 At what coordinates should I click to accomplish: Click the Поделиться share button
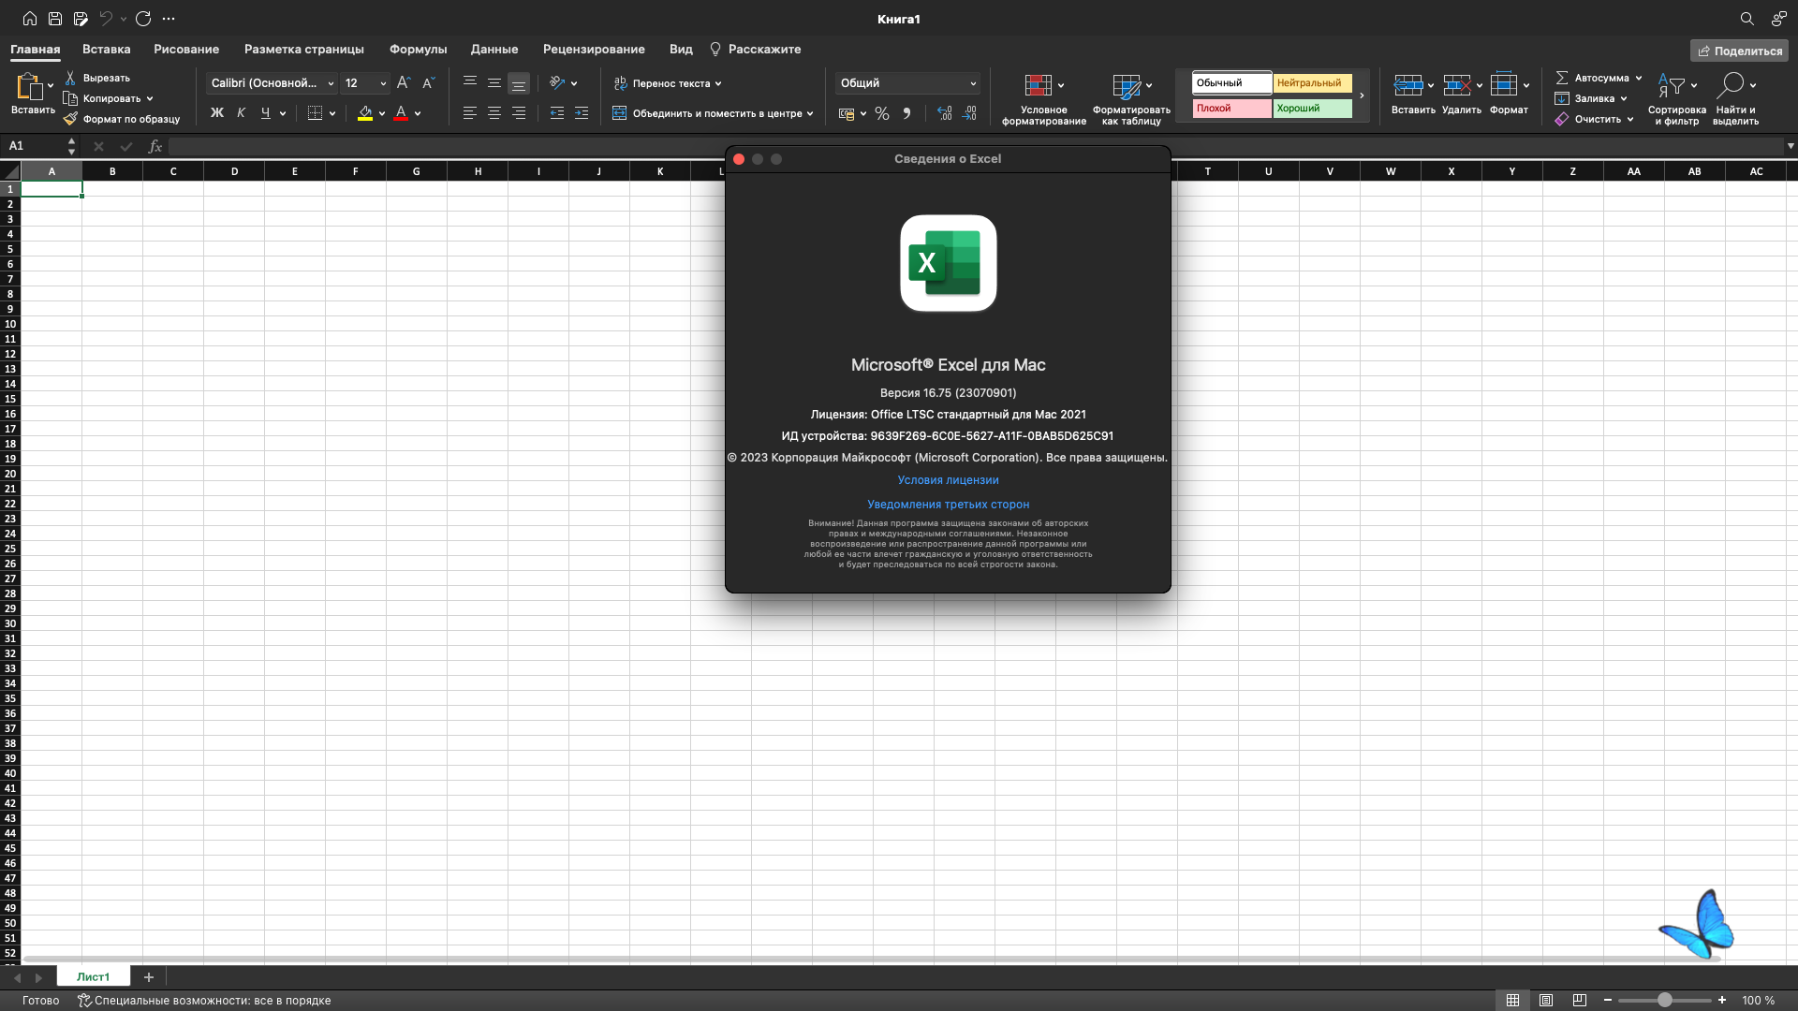point(1739,51)
